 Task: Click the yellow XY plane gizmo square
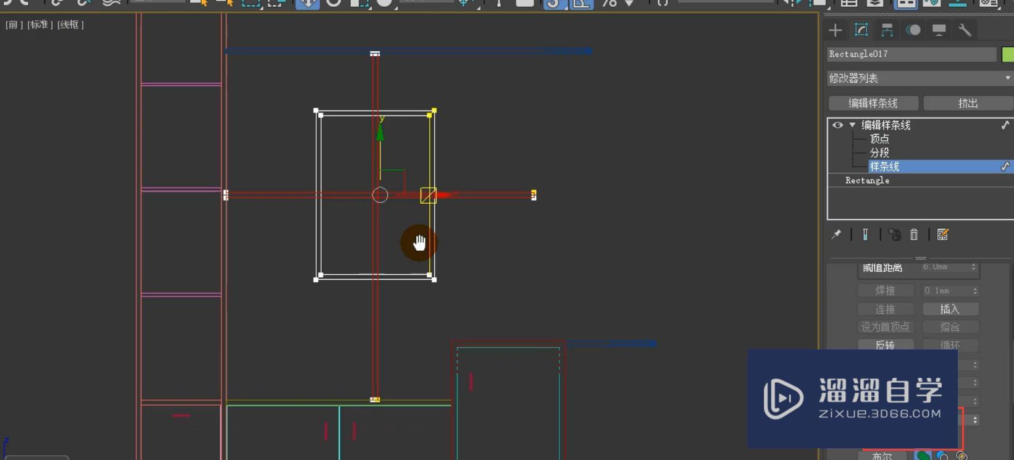(x=429, y=195)
